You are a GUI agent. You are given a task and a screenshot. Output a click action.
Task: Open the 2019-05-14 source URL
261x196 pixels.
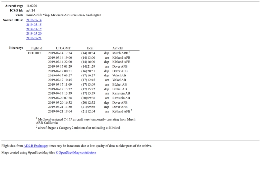[x=34, y=20]
